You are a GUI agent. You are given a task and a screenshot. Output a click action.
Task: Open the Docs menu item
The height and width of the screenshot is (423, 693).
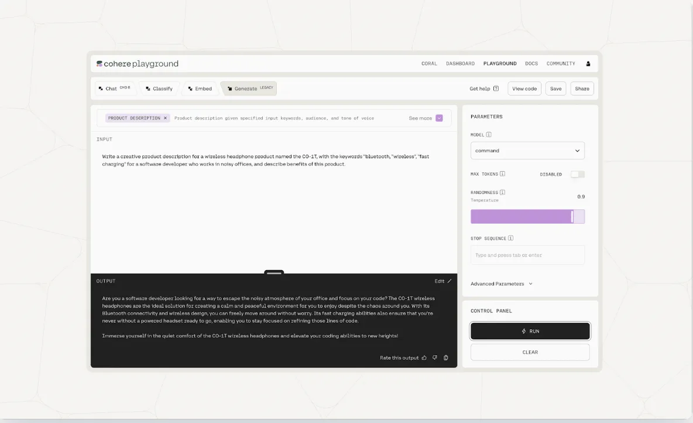pos(531,64)
